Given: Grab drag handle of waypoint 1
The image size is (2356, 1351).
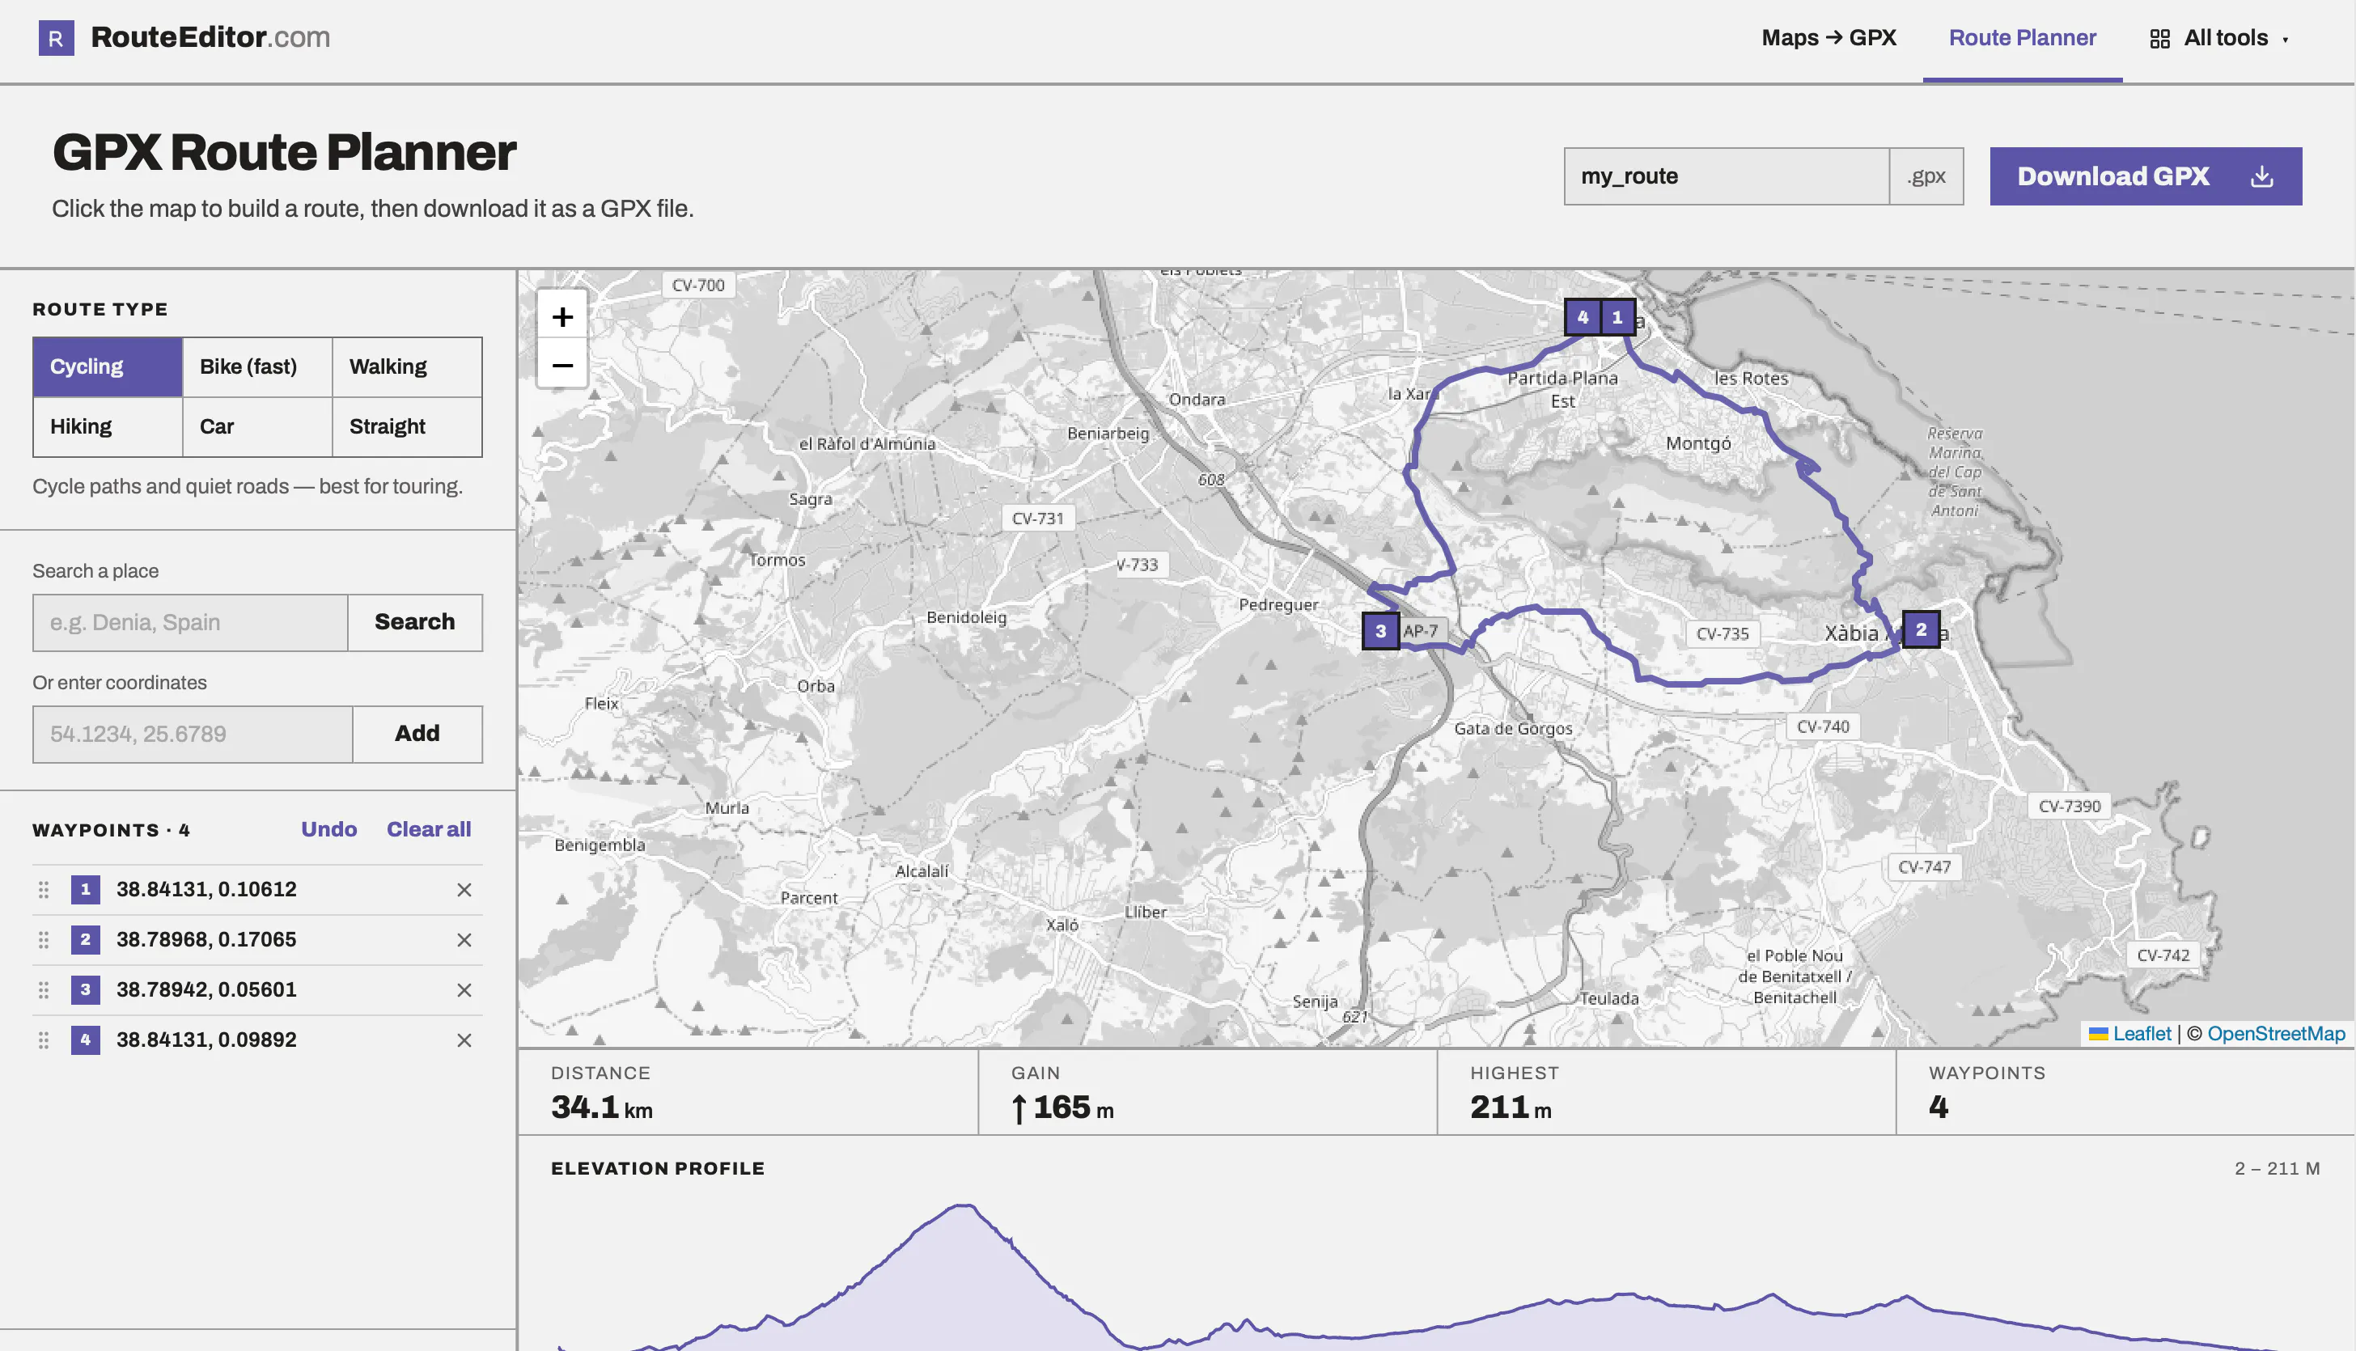Looking at the screenshot, I should 44,890.
